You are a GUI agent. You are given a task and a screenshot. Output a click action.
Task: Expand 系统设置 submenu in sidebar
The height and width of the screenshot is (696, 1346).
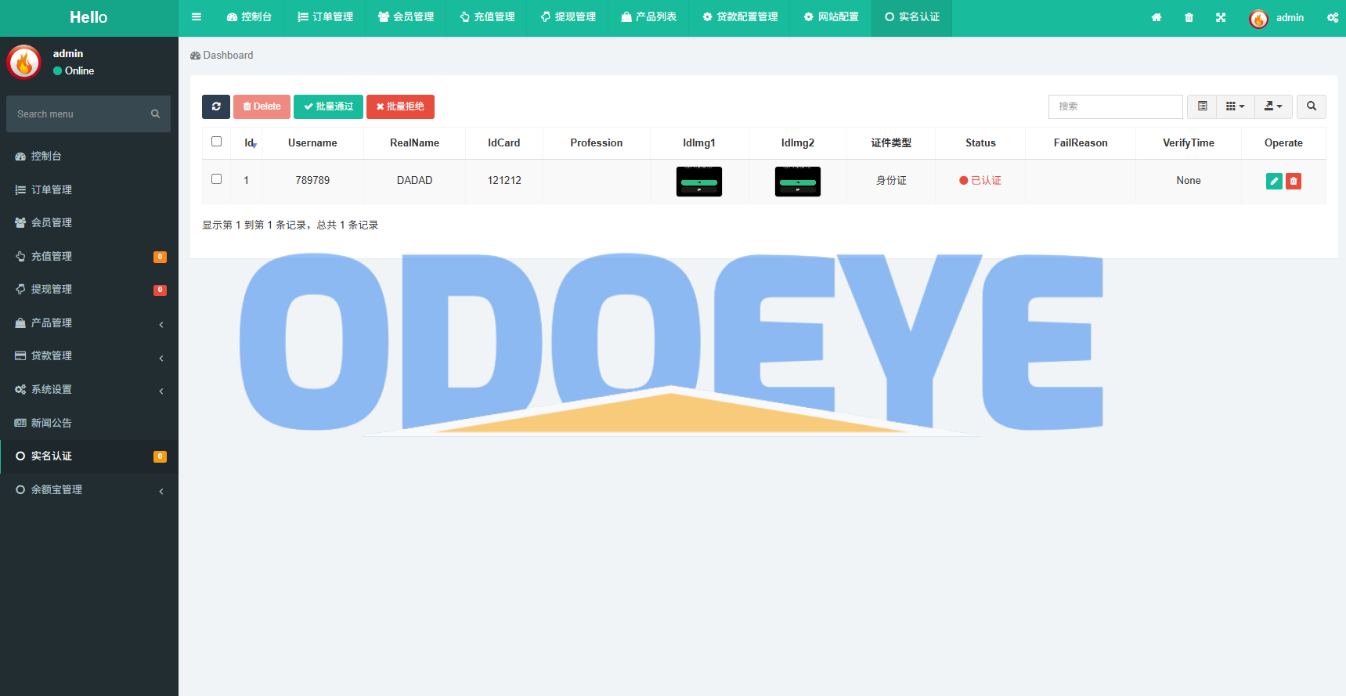point(89,390)
